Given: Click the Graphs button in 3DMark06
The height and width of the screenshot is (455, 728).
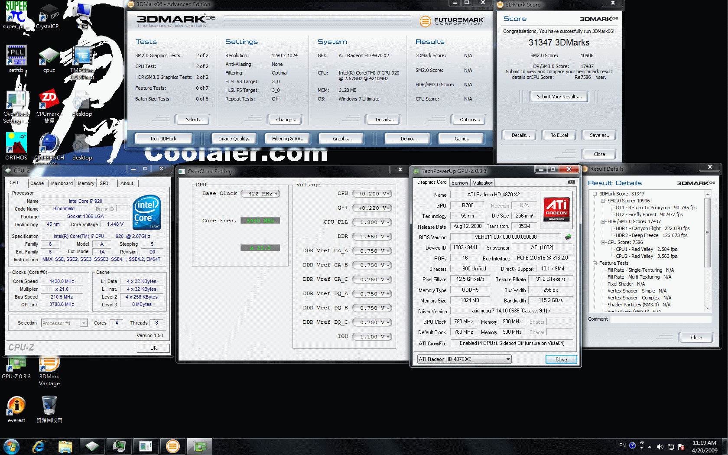Looking at the screenshot, I should [x=342, y=139].
